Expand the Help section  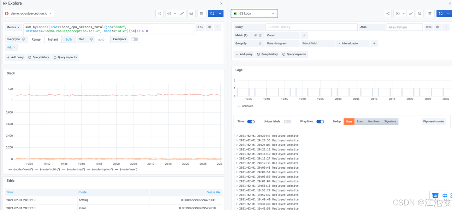click(x=11, y=47)
